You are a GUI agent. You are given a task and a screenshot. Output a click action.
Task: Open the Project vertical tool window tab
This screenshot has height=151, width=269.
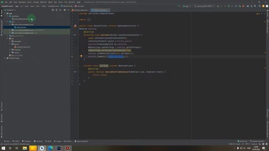coord(2,13)
